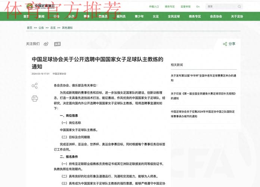
Task: Go to 关于足协 in navigation bar
Action: pyautogui.click(x=237, y=16)
